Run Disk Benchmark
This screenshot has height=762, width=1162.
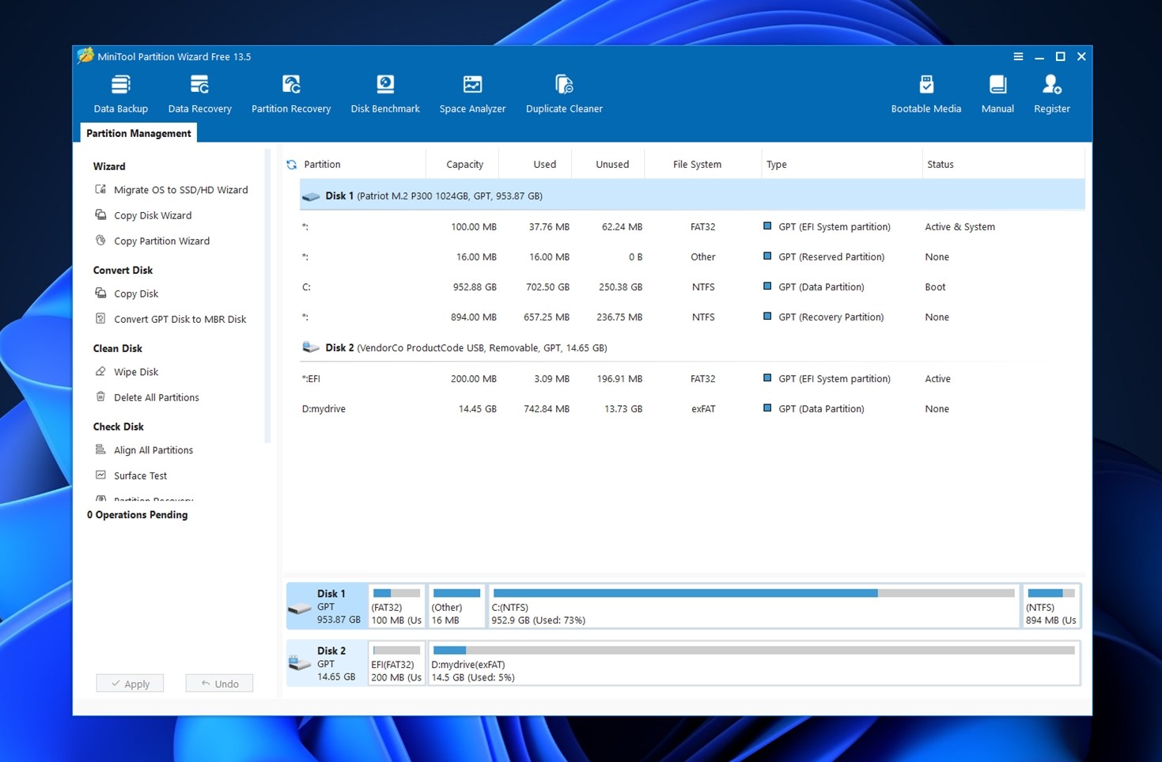[385, 93]
